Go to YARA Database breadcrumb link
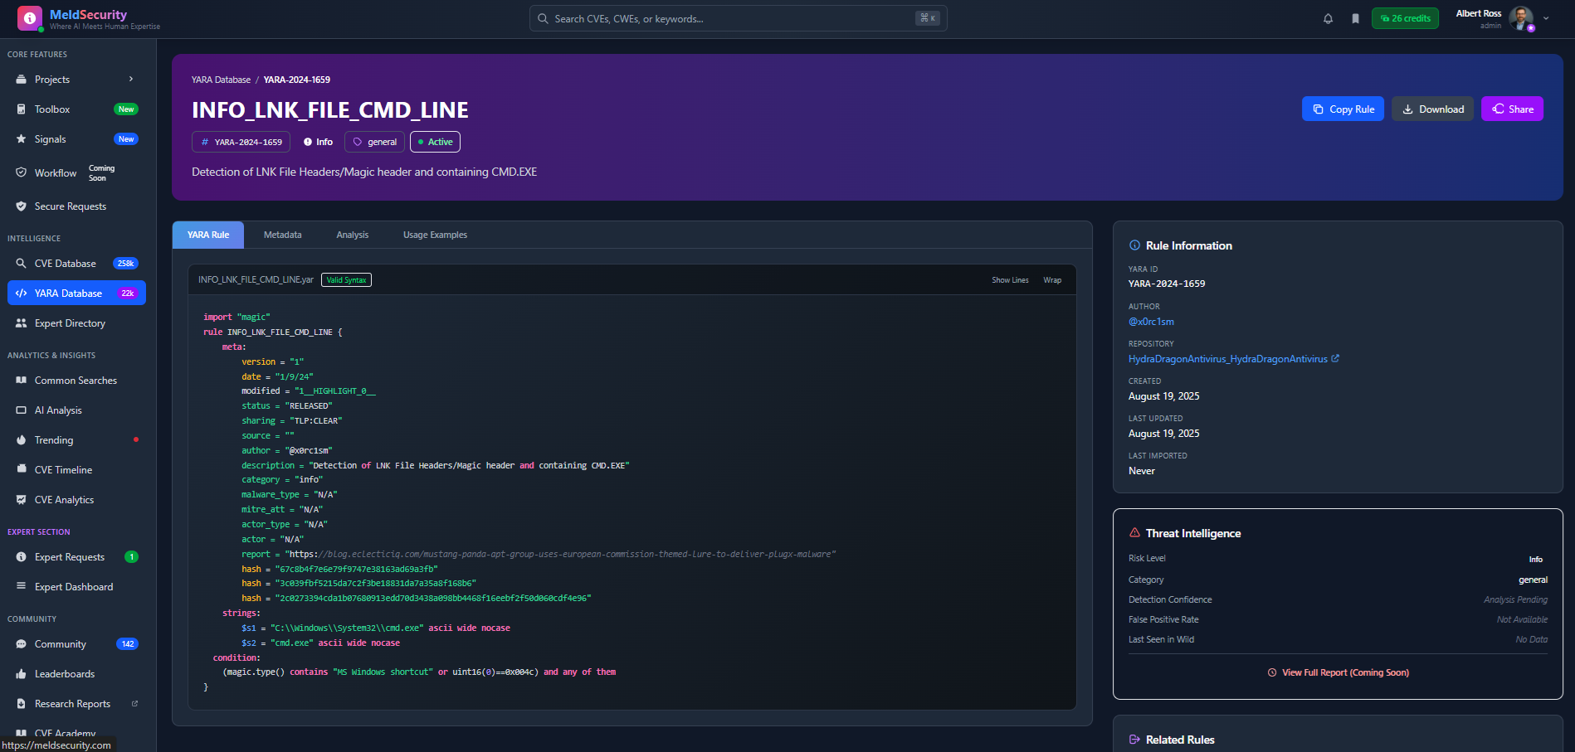 221,80
